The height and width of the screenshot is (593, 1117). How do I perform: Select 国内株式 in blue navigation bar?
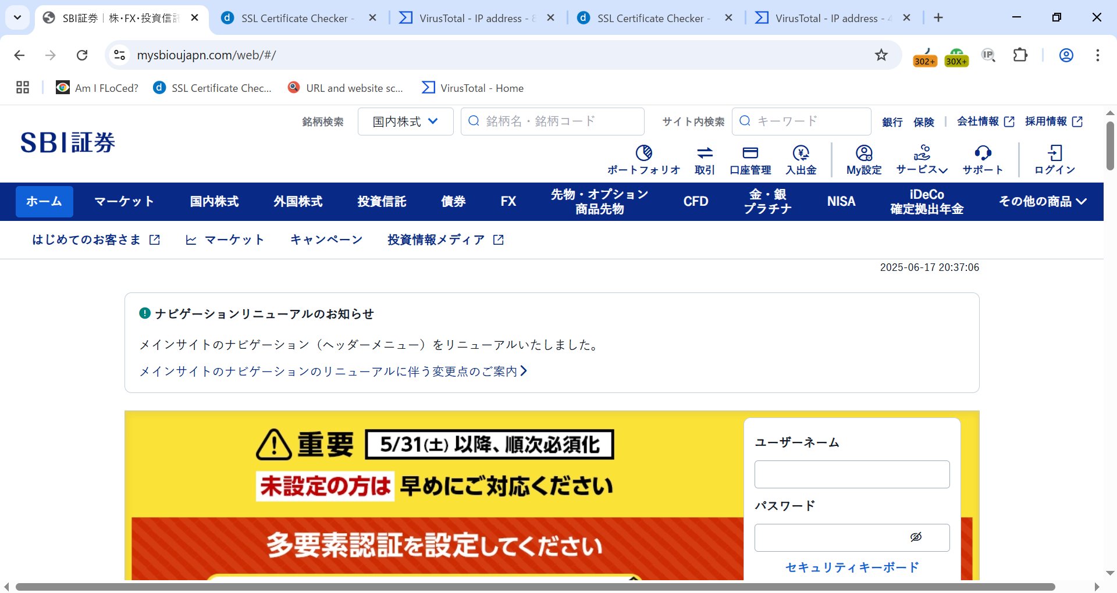(214, 202)
